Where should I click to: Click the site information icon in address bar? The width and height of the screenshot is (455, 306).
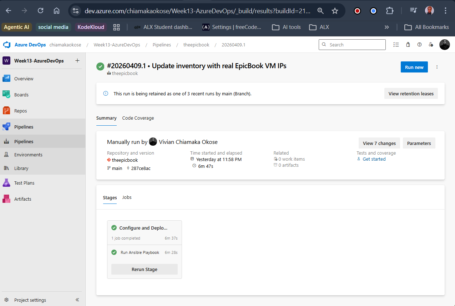(75, 11)
